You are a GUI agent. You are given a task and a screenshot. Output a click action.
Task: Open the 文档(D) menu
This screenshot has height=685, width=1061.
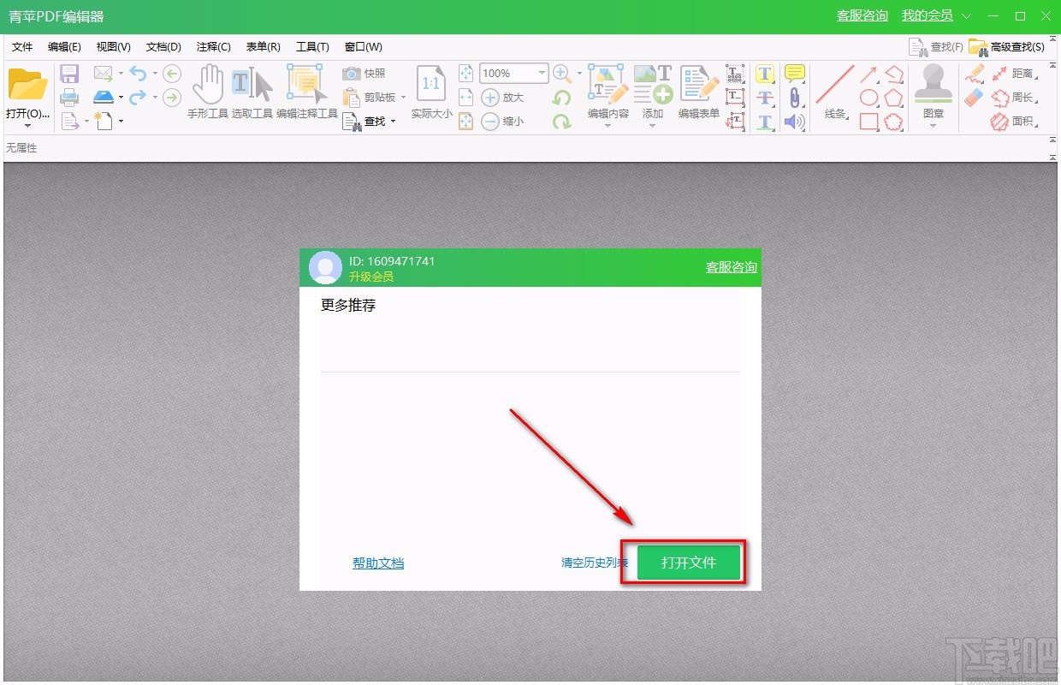(162, 46)
